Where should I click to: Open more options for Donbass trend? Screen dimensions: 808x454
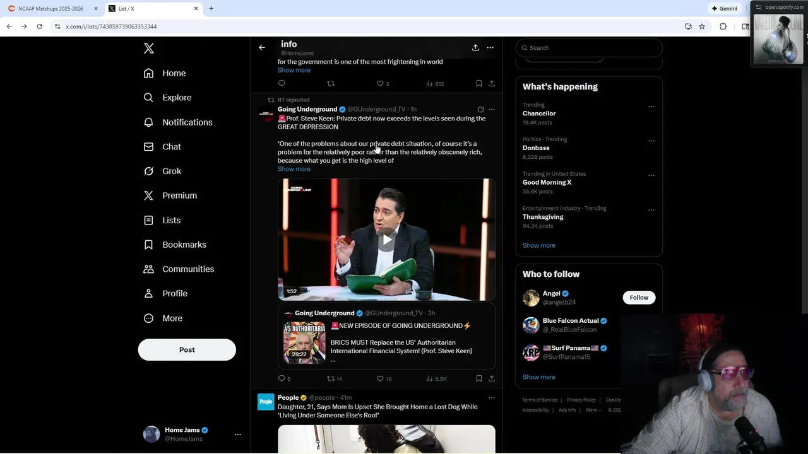[651, 141]
